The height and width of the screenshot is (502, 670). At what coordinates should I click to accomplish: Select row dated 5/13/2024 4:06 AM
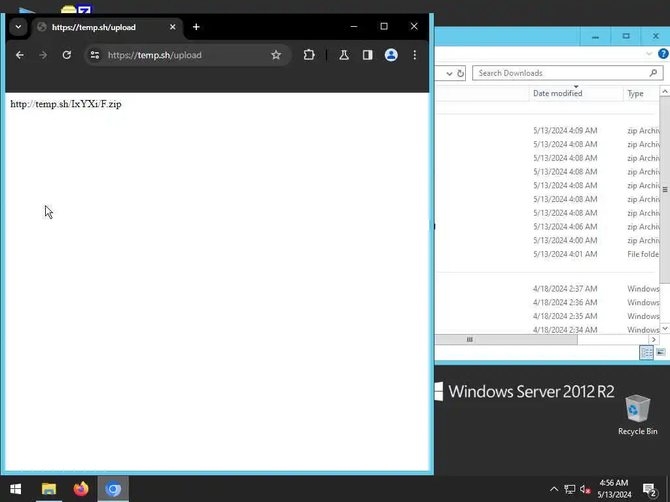(x=547, y=227)
